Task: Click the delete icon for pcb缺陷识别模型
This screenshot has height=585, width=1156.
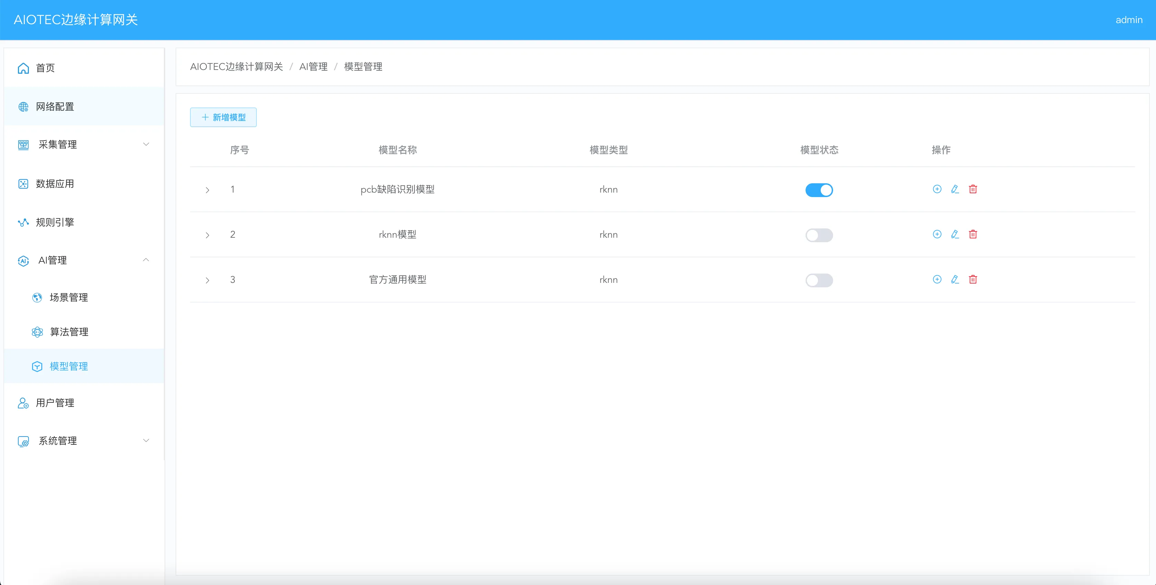Action: tap(973, 189)
